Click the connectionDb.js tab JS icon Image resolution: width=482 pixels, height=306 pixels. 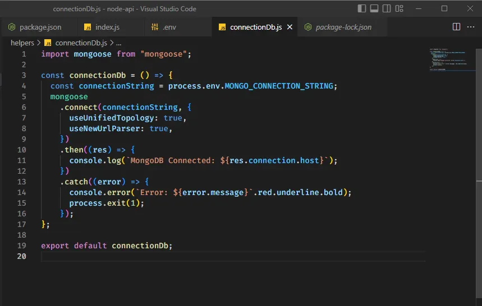pos(222,27)
